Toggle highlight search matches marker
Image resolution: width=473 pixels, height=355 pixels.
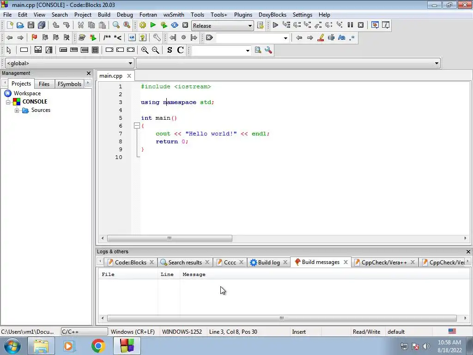321,37
